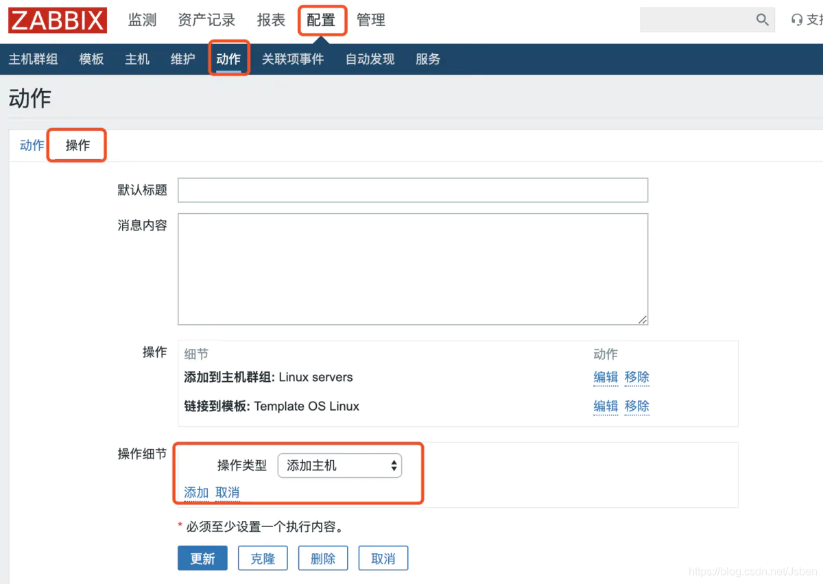Open the 资产记录 top menu
The height and width of the screenshot is (584, 823).
click(x=206, y=21)
